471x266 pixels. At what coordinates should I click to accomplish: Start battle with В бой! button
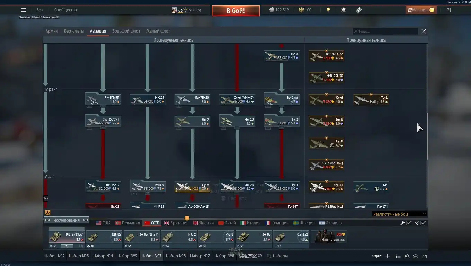[236, 11]
